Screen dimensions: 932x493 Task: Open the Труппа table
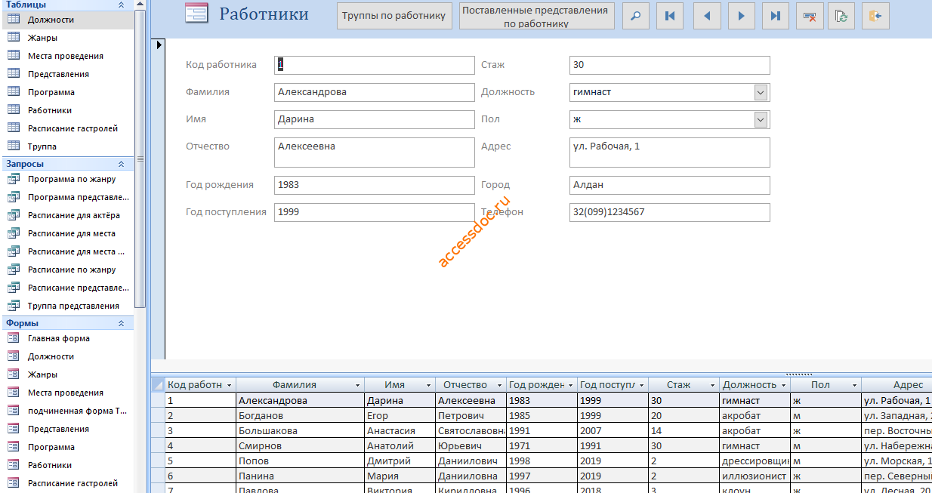67,146
